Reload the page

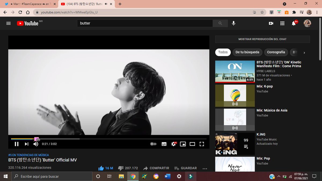pyautogui.click(x=20, y=12)
